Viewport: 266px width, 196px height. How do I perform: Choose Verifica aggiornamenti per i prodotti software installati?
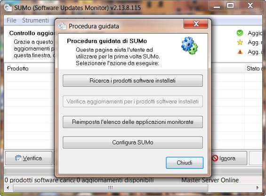(x=133, y=101)
